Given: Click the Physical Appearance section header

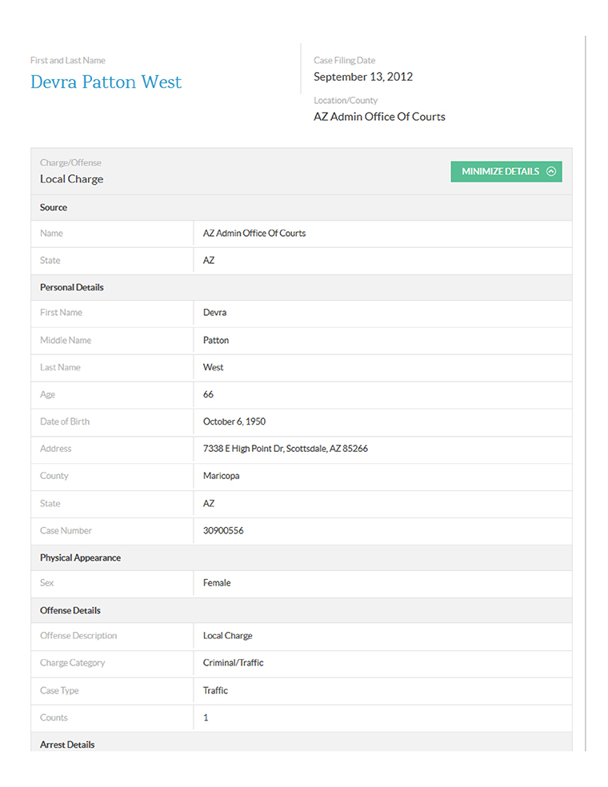Looking at the screenshot, I should pos(80,557).
